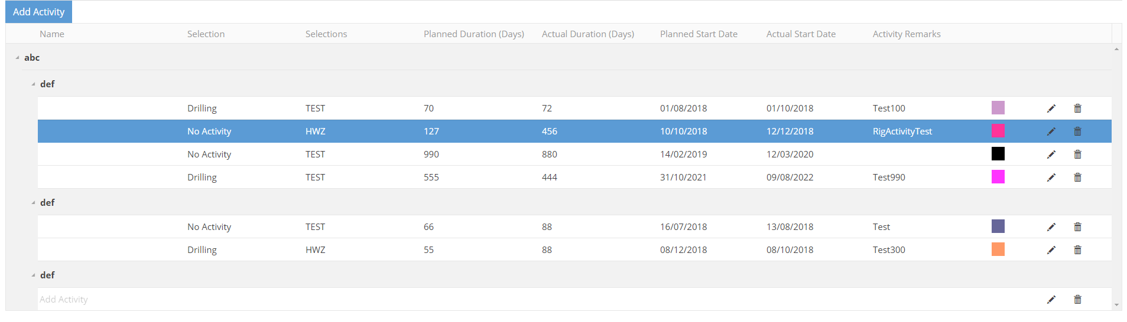Image resolution: width=1127 pixels, height=322 pixels.
Task: Edit the Test100 Drilling row
Action: click(x=1051, y=109)
